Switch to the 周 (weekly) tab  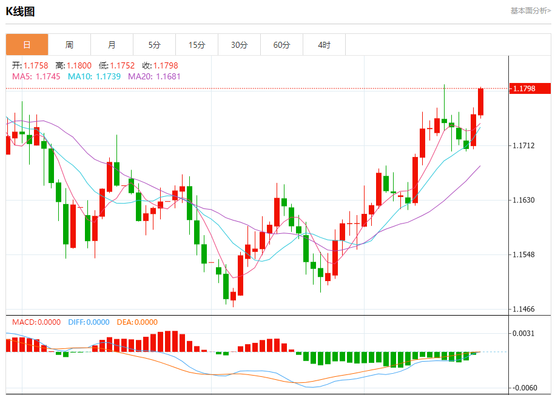(x=69, y=45)
